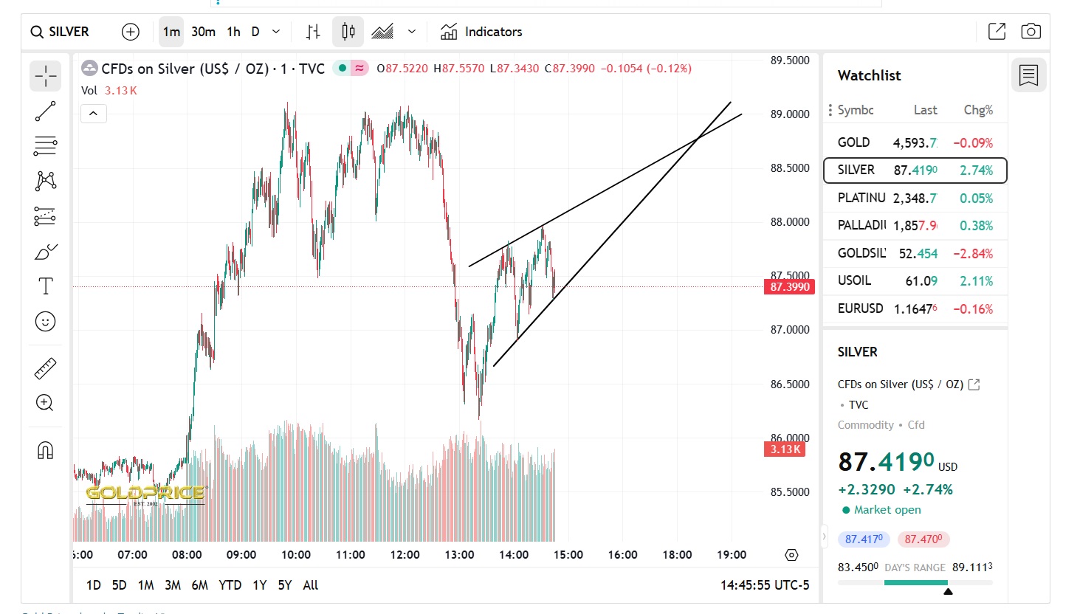This screenshot has height=614, width=1077.
Task: Select the crosshair cursor tool
Action: click(x=46, y=76)
